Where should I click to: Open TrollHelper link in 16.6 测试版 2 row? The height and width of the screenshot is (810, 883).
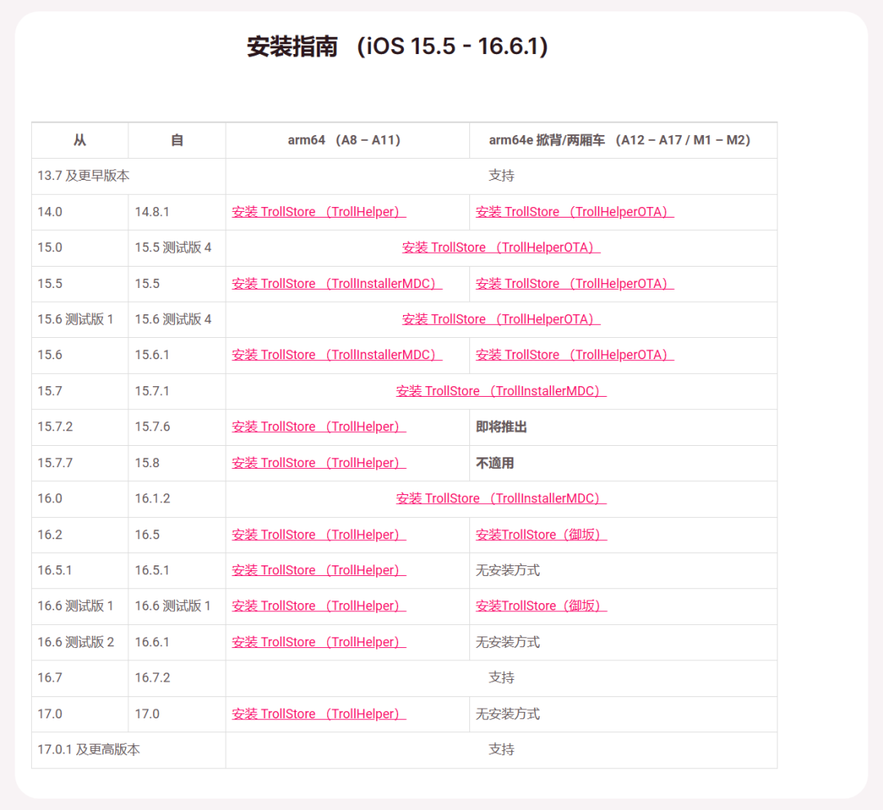click(319, 642)
